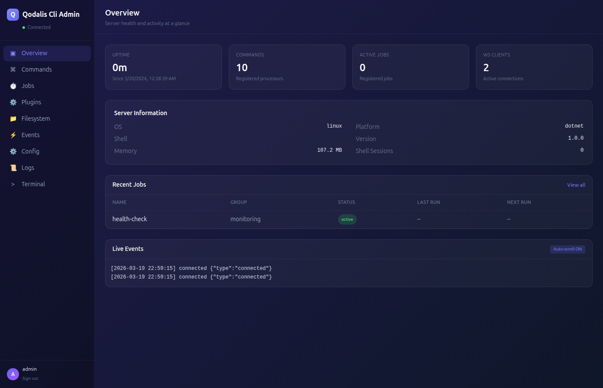The width and height of the screenshot is (603, 388).
Task: Click the WS Clients stat card
Action: pyautogui.click(x=534, y=67)
